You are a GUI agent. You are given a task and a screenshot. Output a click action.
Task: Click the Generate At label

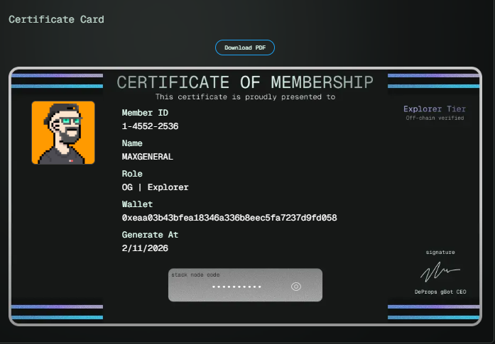pyautogui.click(x=150, y=235)
